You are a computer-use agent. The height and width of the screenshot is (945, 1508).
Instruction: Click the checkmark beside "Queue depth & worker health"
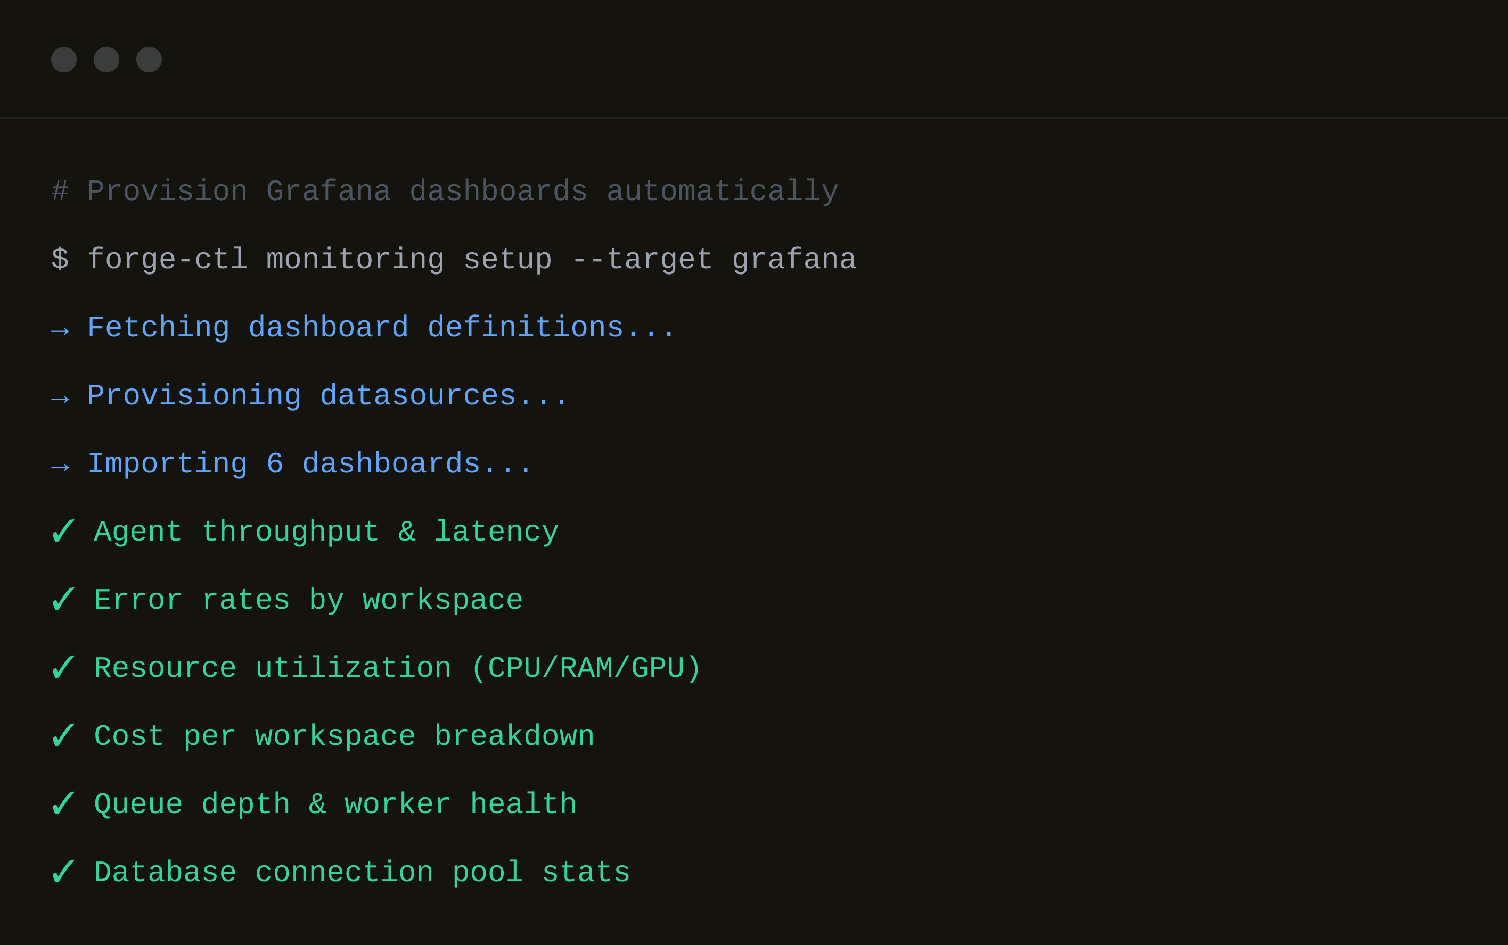click(x=63, y=804)
